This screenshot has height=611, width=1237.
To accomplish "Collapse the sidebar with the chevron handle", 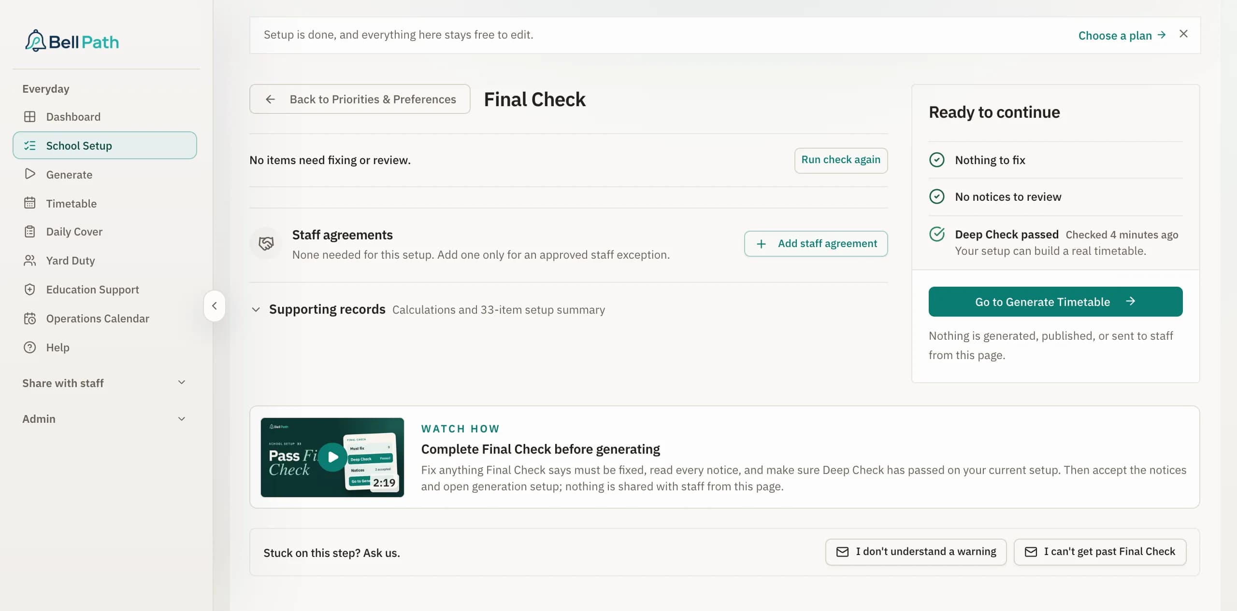I will [x=215, y=306].
